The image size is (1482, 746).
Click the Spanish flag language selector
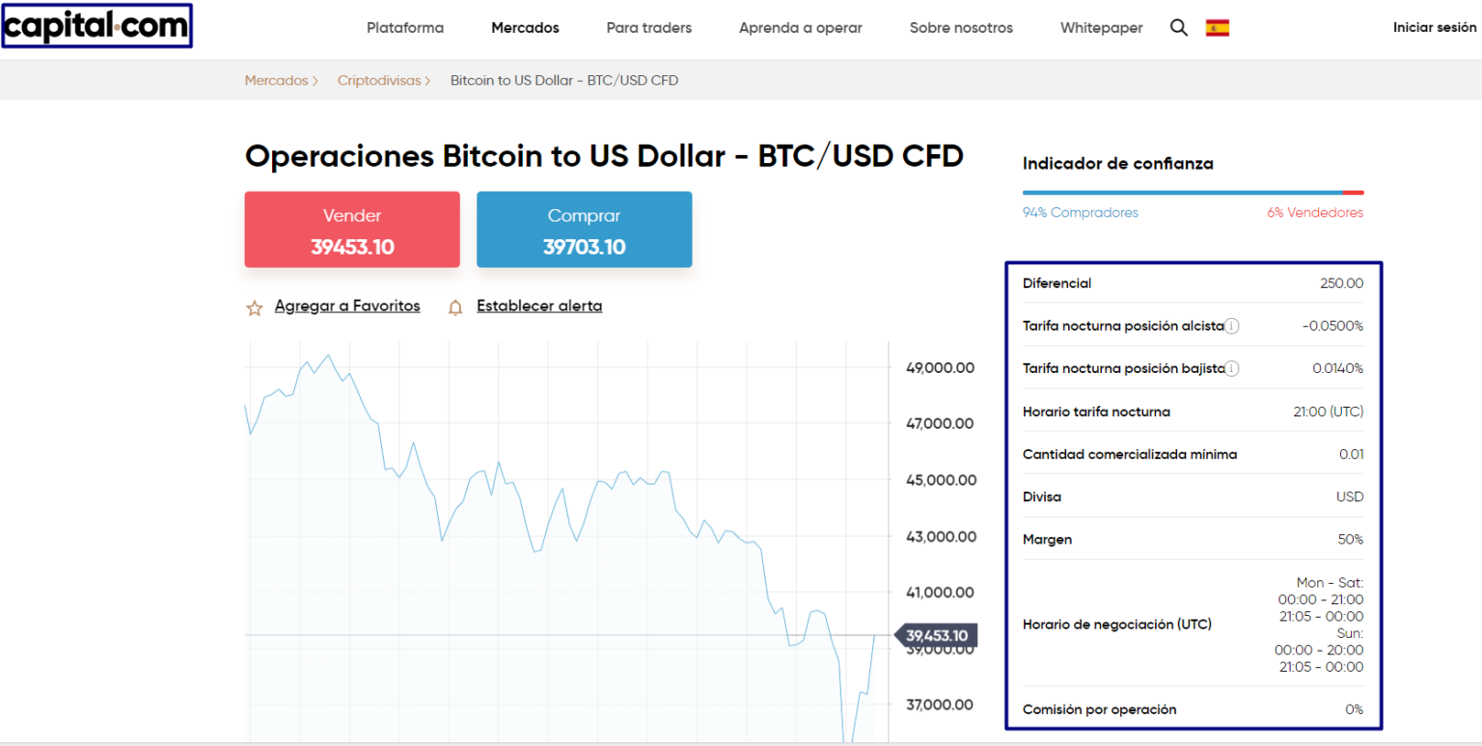pos(1218,28)
